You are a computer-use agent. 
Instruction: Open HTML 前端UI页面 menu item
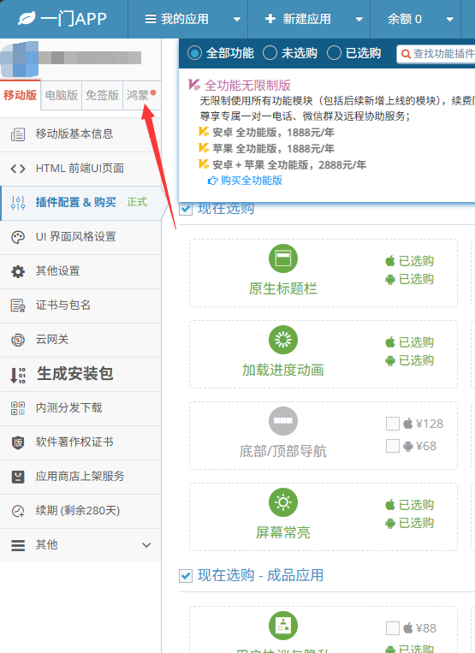click(x=80, y=169)
